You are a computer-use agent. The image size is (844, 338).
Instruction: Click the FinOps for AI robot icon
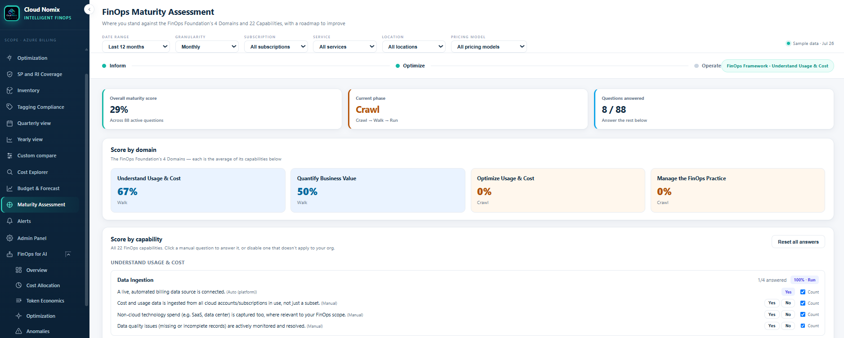point(9,254)
